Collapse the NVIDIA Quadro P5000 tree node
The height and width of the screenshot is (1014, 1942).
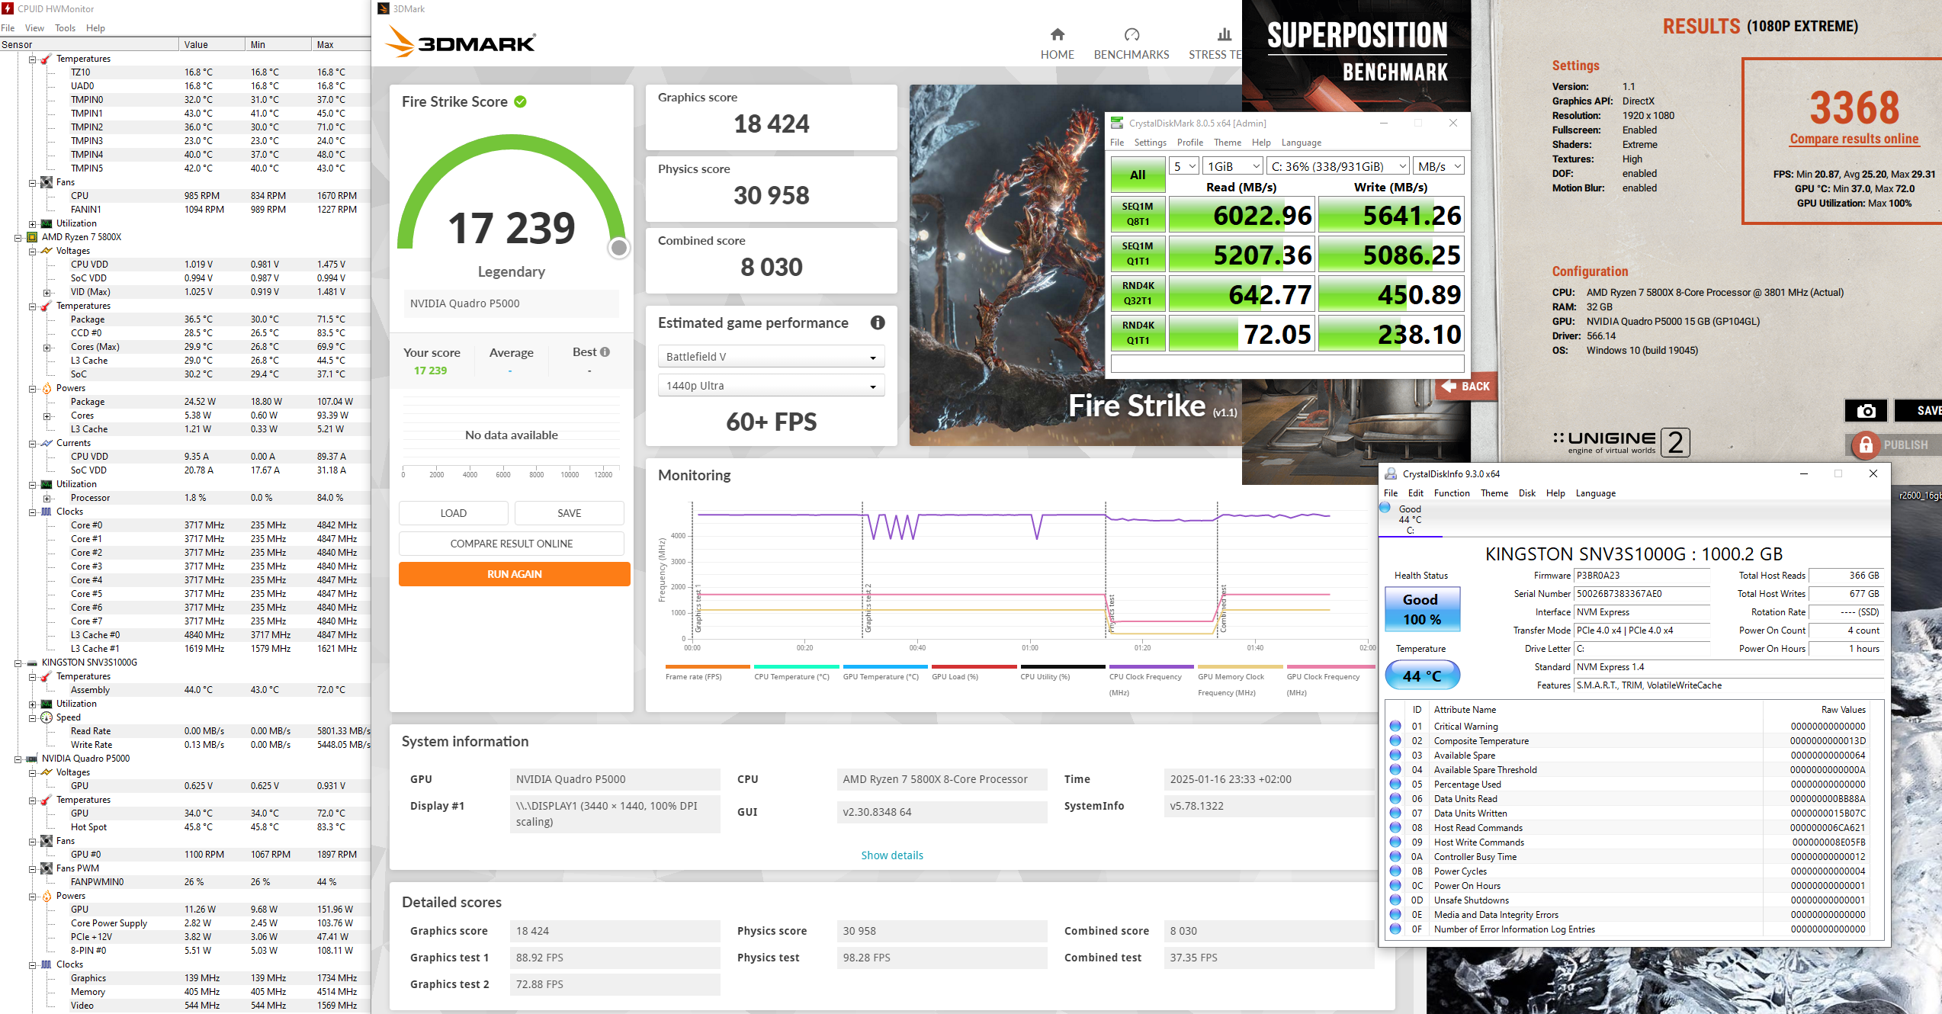point(18,759)
